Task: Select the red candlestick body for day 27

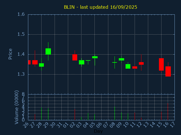Action: 35,62
